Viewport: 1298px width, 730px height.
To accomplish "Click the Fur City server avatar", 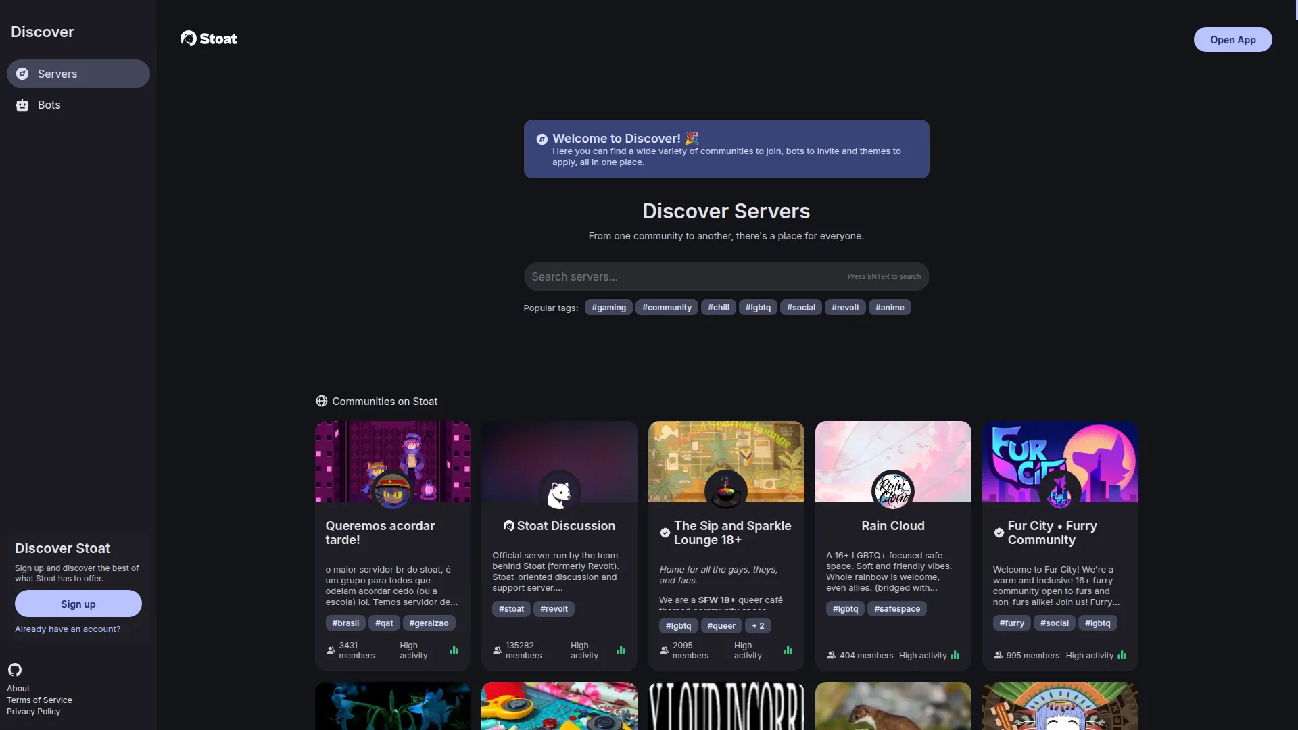I will pos(1059,491).
